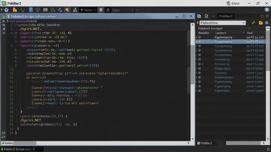The height and width of the screenshot is (152, 271).
Task: Click the blue pentagon icon in main toolbar
Action: pos(7,10)
